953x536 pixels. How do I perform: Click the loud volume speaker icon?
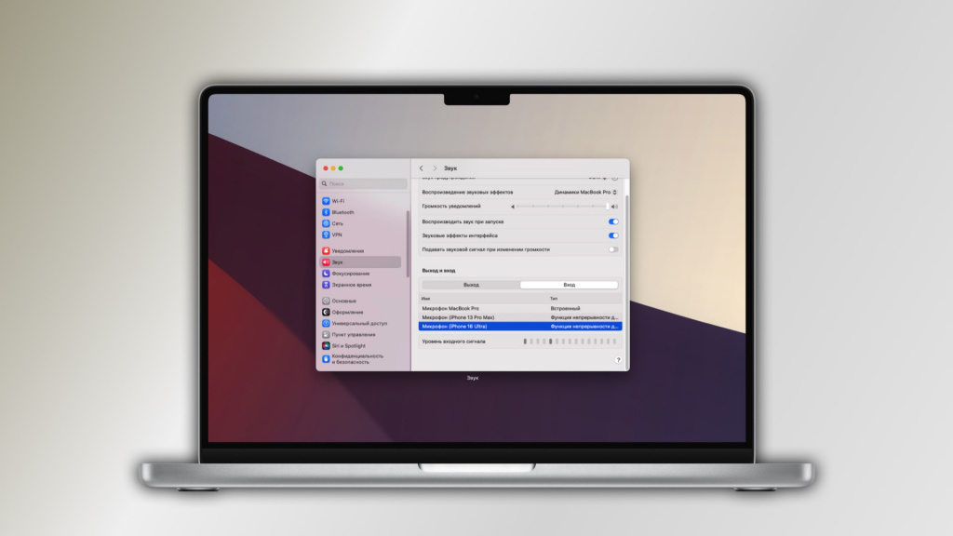[x=614, y=207]
